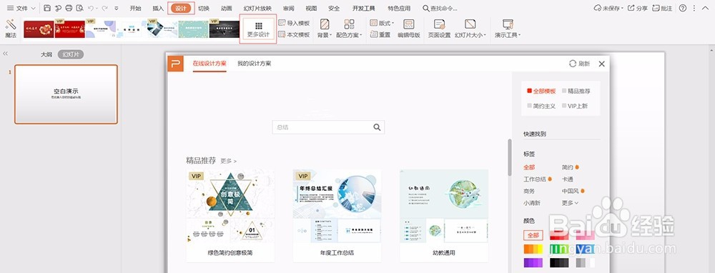Viewport: 715px width, 273px height.
Task: Select 精品推荐 filter option
Action: 576,91
